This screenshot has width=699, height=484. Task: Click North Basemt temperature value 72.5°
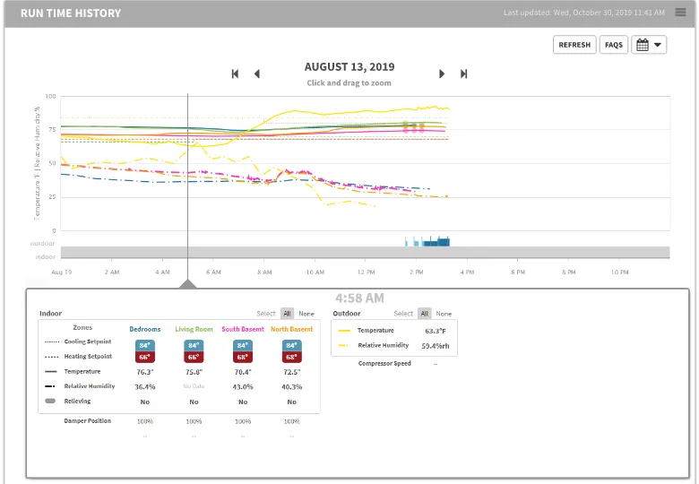coord(292,372)
